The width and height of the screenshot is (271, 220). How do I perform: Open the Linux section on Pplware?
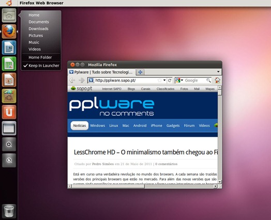[x=114, y=125]
